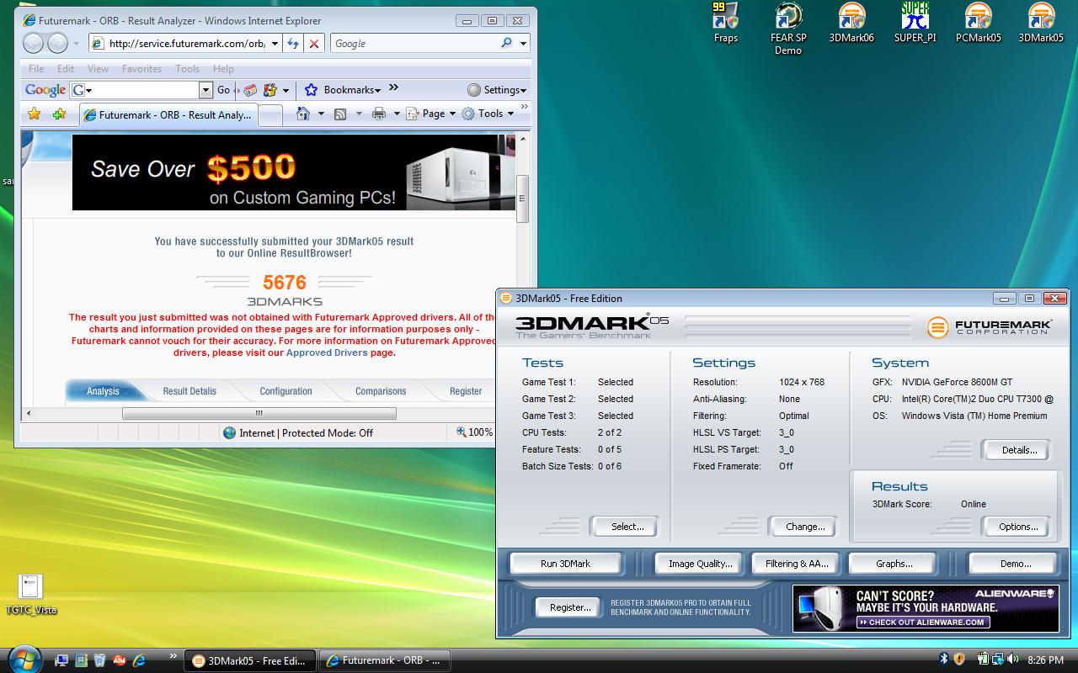Image resolution: width=1078 pixels, height=673 pixels.
Task: Stop page loading with the red X
Action: click(313, 43)
